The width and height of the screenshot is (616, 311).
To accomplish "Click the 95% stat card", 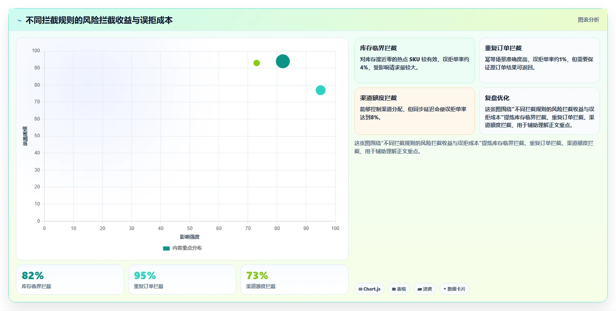I will (182, 280).
